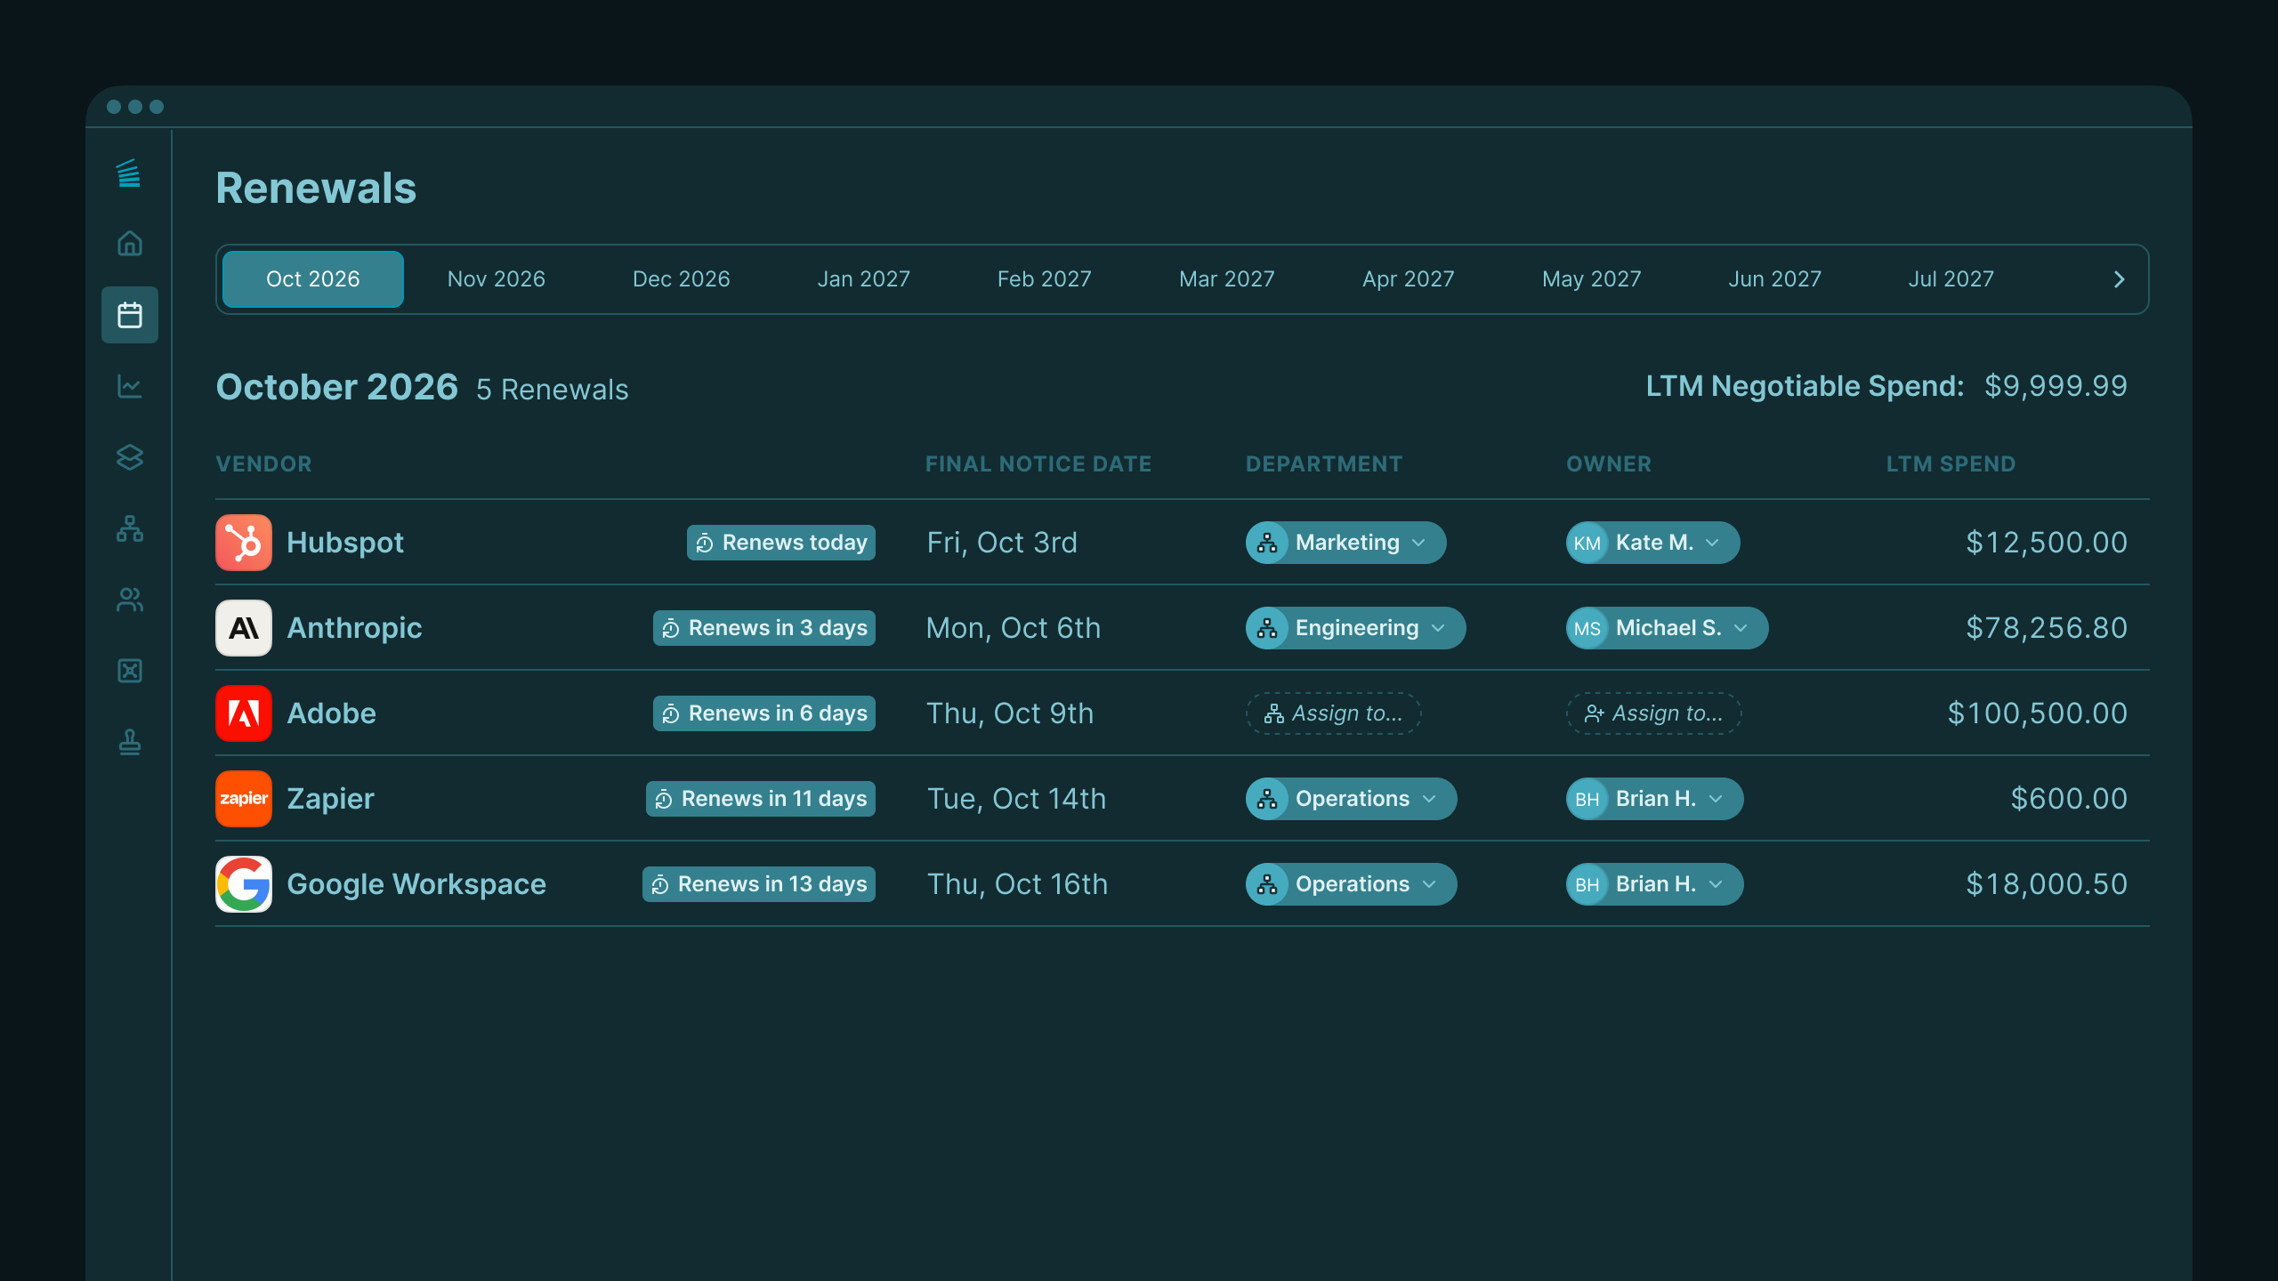Open the stamp sidebar icon

[x=130, y=742]
